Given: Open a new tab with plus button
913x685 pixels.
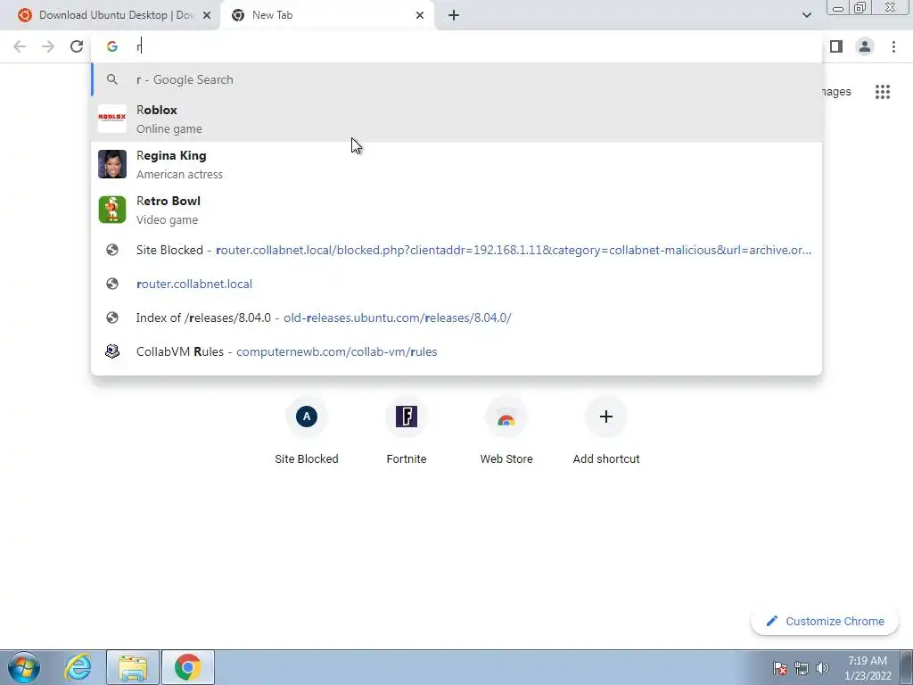Looking at the screenshot, I should point(454,16).
